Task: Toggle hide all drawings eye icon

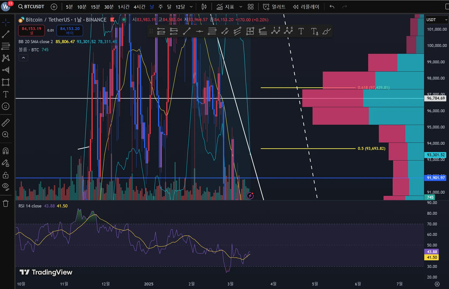Action: point(6,187)
